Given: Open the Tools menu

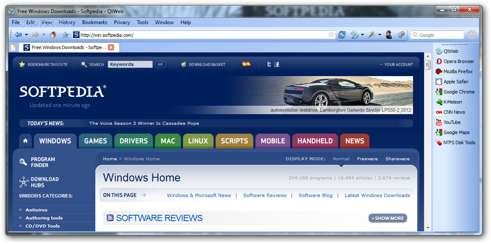Looking at the screenshot, I should [x=142, y=22].
